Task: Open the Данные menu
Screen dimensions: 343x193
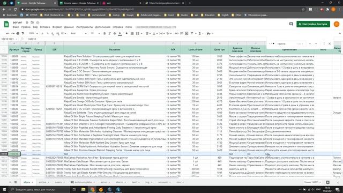Action: [69, 27]
